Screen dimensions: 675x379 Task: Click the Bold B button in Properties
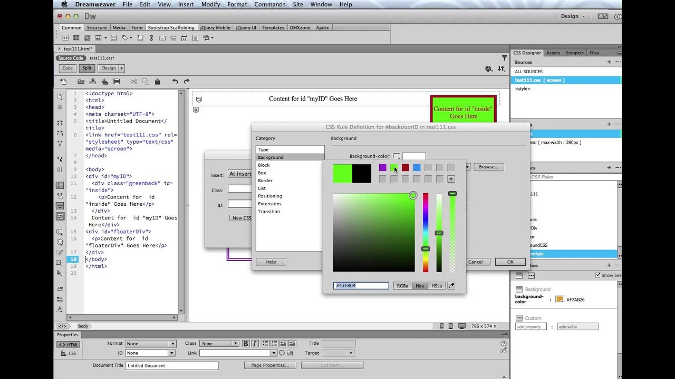[245, 344]
